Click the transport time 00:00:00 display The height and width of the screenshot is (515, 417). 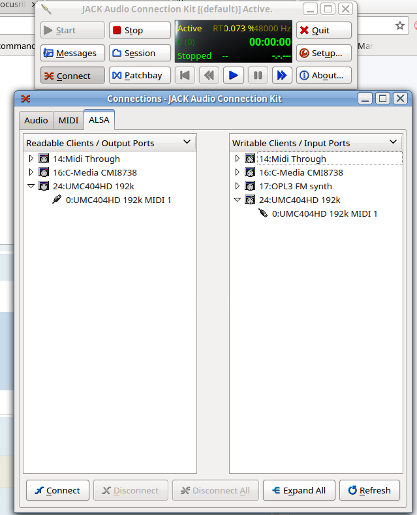[270, 42]
